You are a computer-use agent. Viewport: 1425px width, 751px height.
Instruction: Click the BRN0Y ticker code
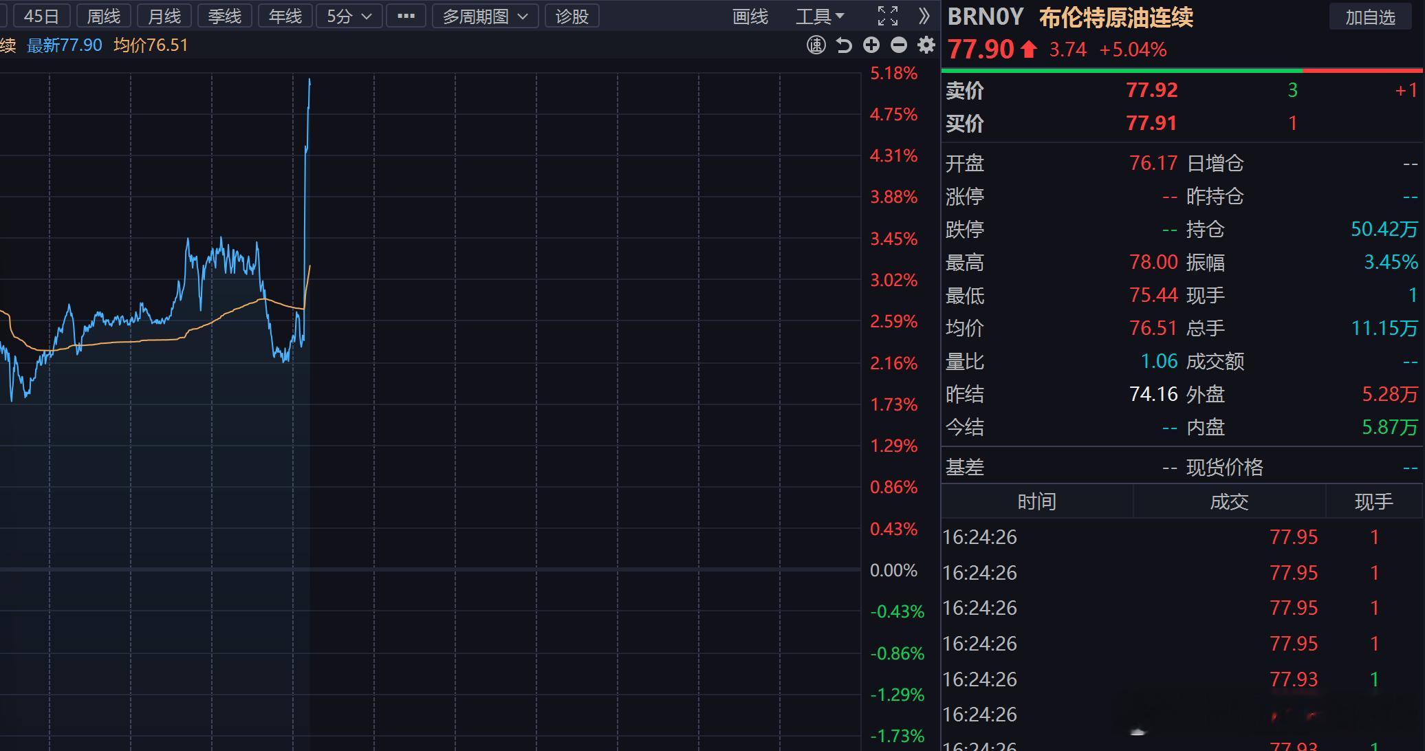986,17
